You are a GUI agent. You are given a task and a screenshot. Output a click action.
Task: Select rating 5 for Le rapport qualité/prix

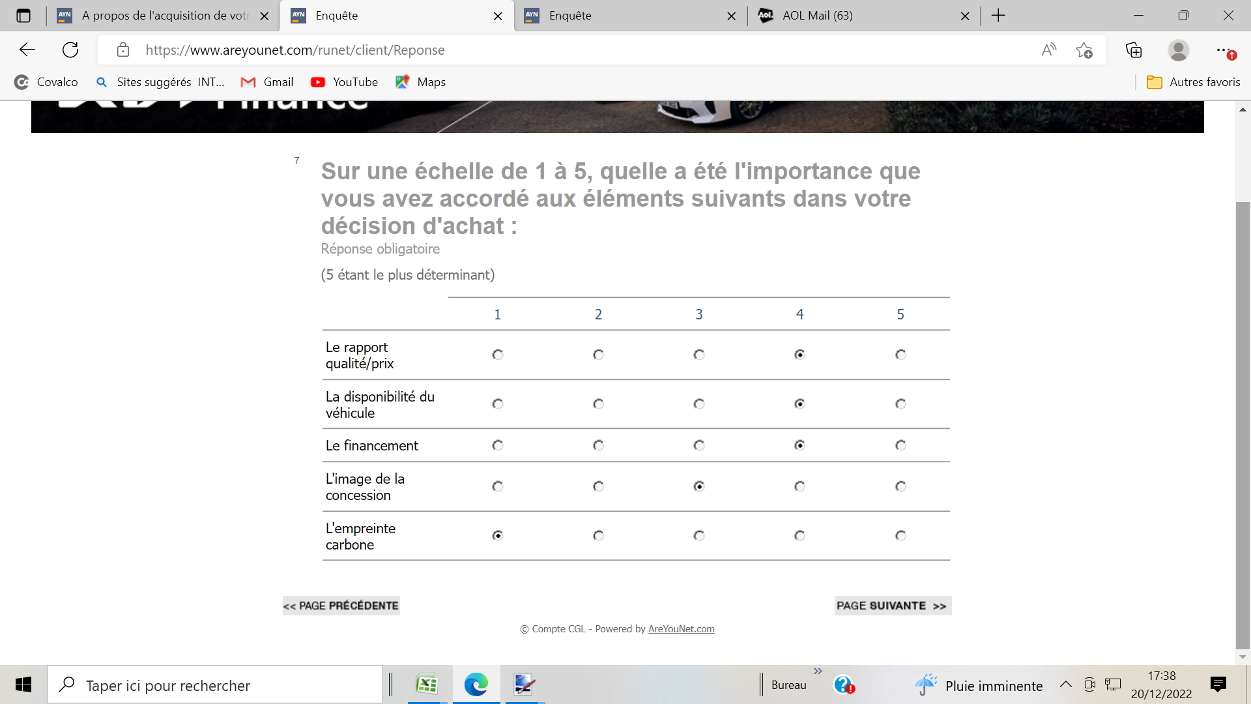pyautogui.click(x=900, y=355)
